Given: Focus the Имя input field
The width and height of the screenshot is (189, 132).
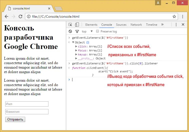Looking at the screenshot, I should click(27, 104).
